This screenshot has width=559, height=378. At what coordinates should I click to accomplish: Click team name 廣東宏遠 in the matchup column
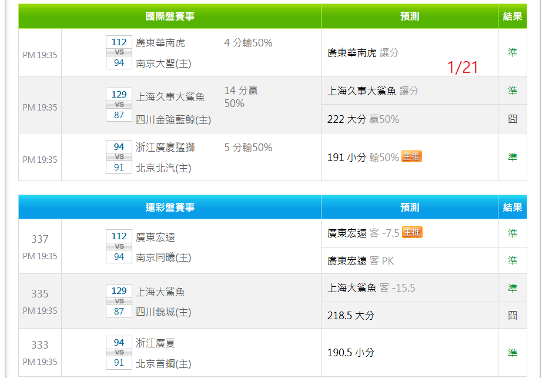(x=155, y=237)
